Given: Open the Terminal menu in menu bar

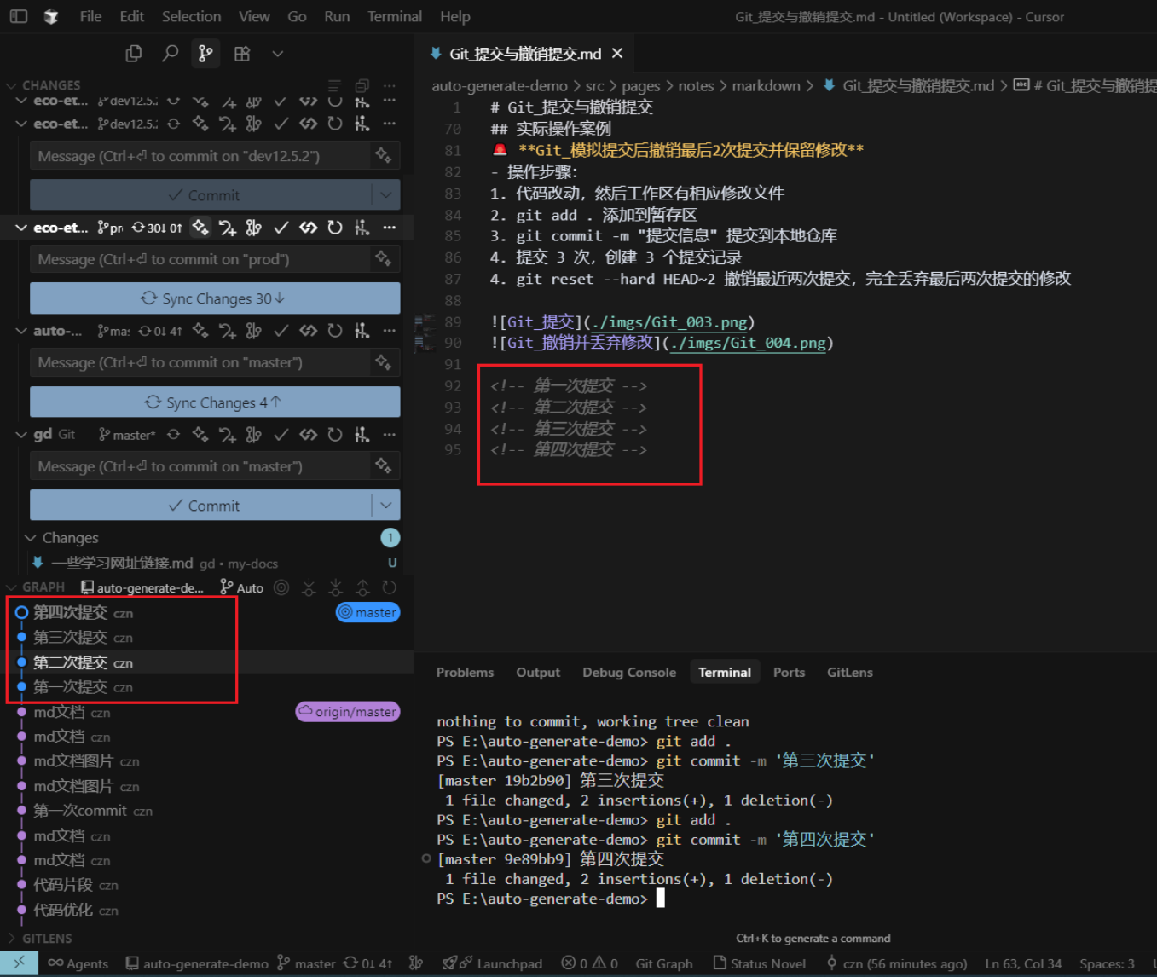Looking at the screenshot, I should point(394,16).
